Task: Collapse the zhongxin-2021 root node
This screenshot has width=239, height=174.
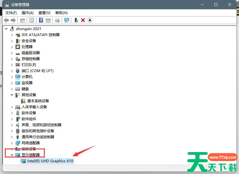Action: pos(6,29)
